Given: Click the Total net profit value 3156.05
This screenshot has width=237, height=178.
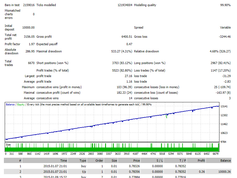Looking at the screenshot, I should click(29, 37).
